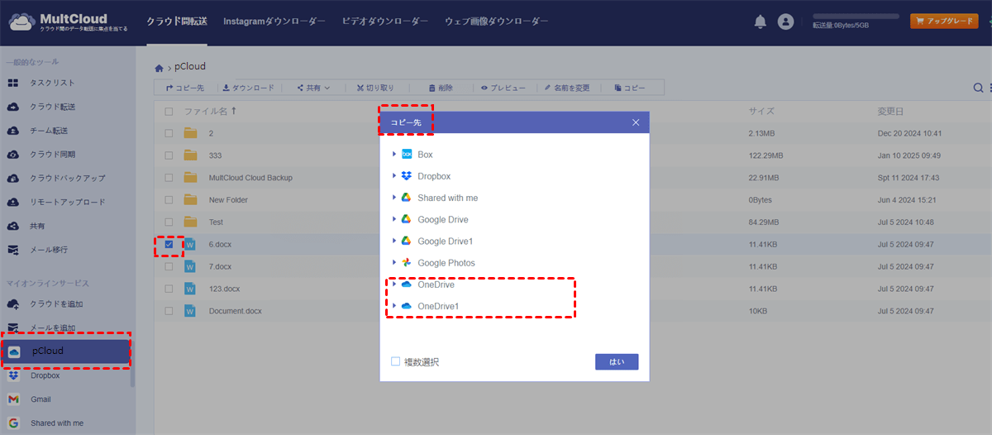This screenshot has width=992, height=435.
Task: Click the コピー先 toolbar button
Action: 185,88
